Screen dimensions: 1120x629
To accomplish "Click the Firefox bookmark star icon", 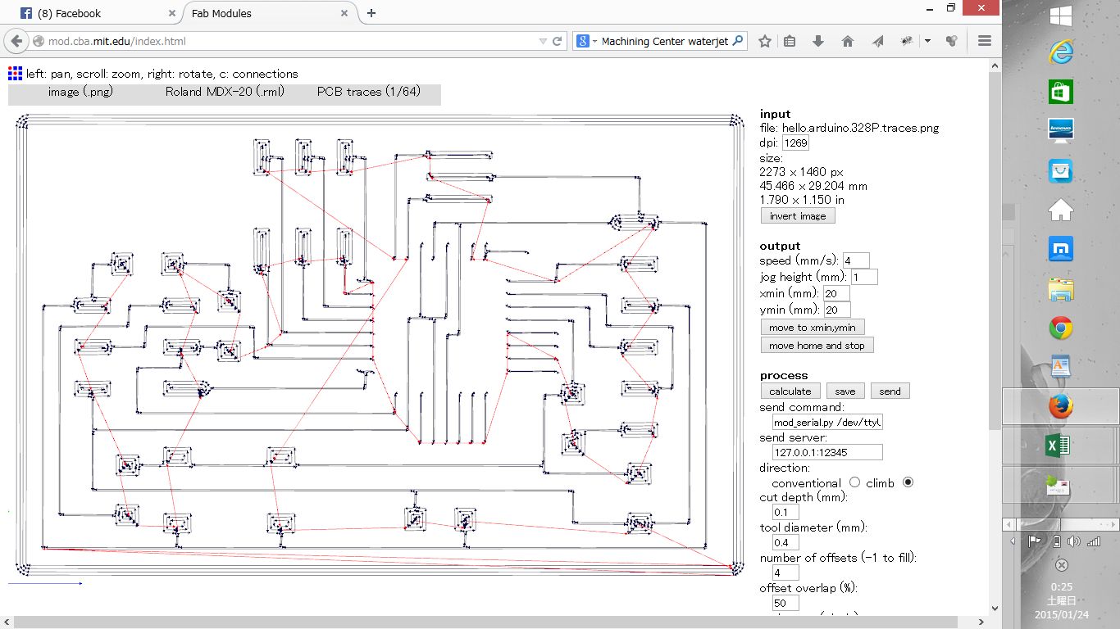I will point(764,41).
